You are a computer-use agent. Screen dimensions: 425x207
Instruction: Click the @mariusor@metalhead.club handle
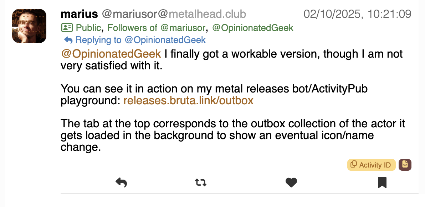174,14
